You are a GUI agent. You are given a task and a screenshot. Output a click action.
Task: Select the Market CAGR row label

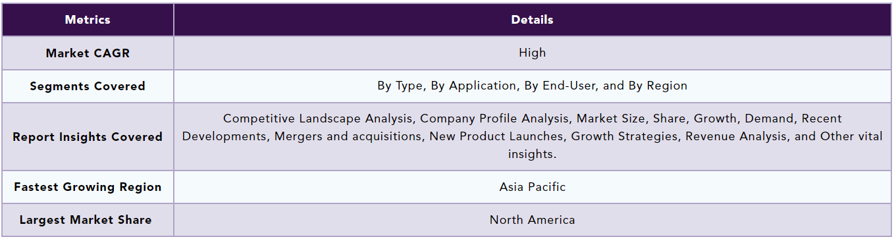click(x=88, y=53)
